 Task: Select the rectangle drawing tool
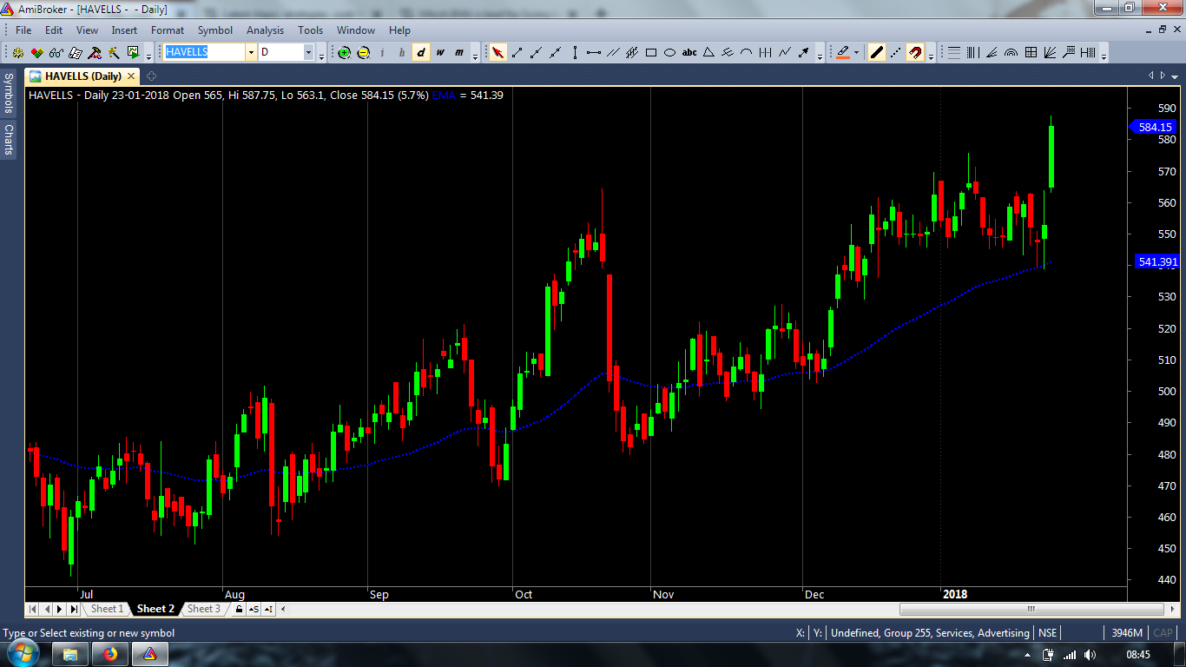click(x=651, y=52)
